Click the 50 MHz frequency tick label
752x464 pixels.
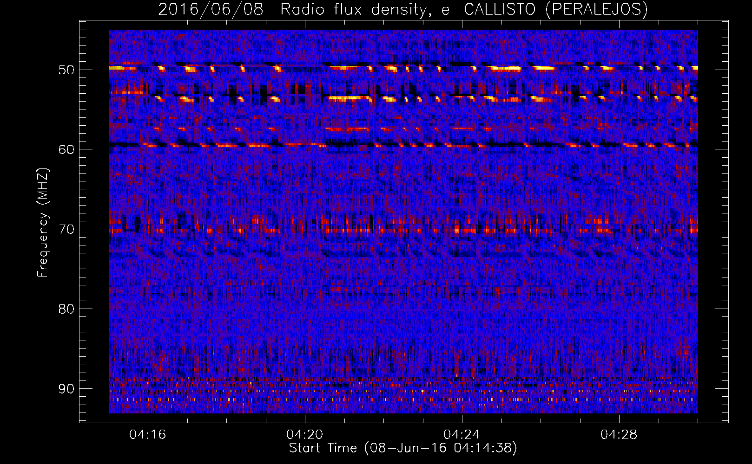tap(66, 70)
